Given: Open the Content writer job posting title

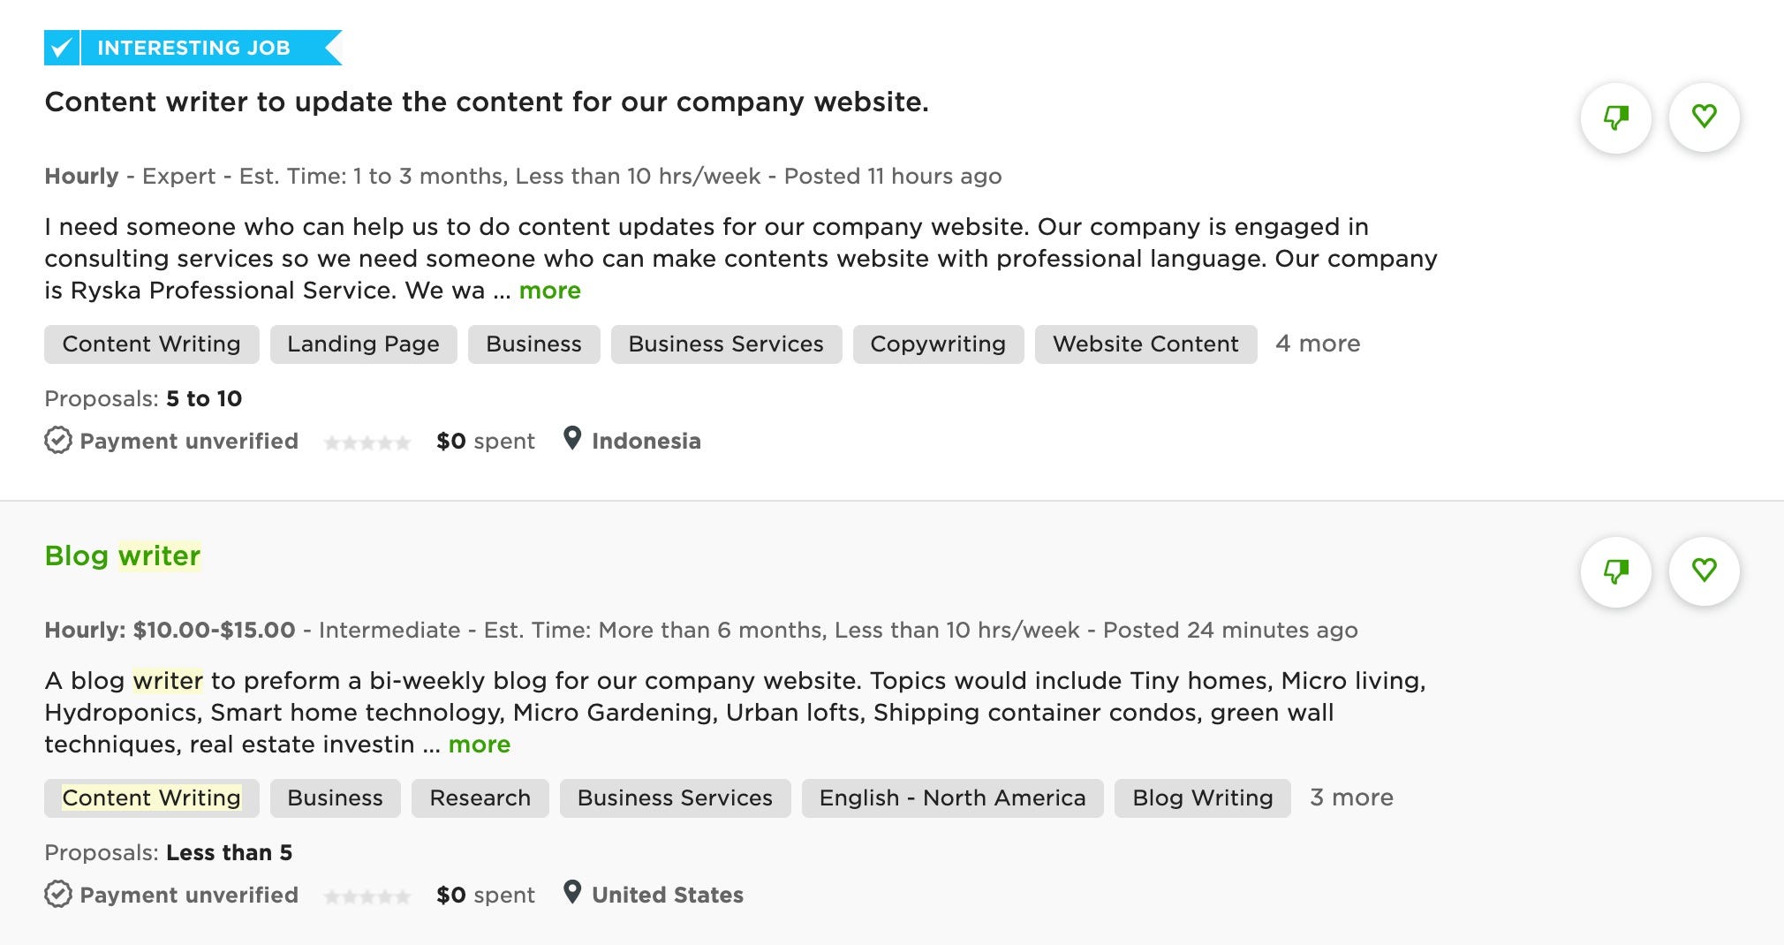Looking at the screenshot, I should (x=487, y=102).
